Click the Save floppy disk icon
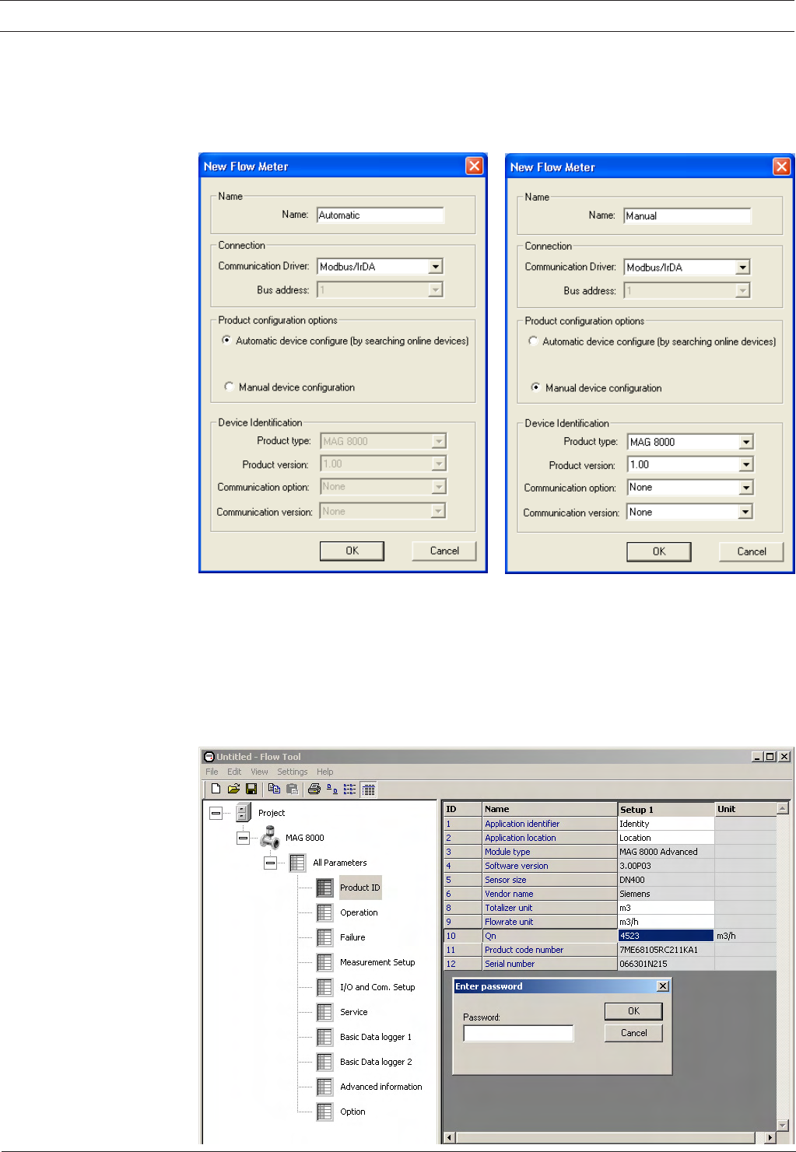Image resolution: width=796 pixels, height=1152 pixels. coord(251,789)
